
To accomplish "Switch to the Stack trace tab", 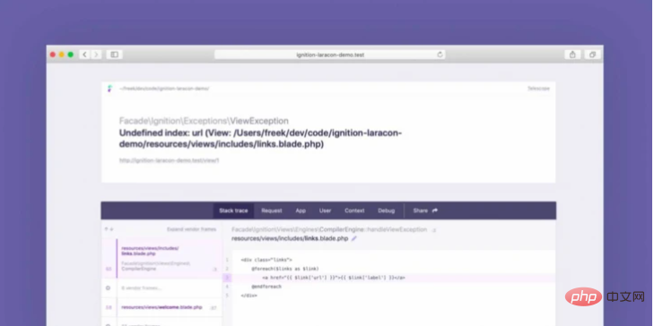I will point(233,210).
